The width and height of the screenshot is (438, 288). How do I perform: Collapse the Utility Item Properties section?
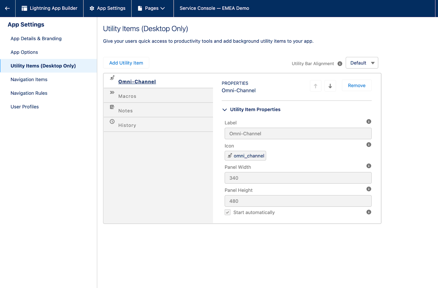[x=225, y=110]
